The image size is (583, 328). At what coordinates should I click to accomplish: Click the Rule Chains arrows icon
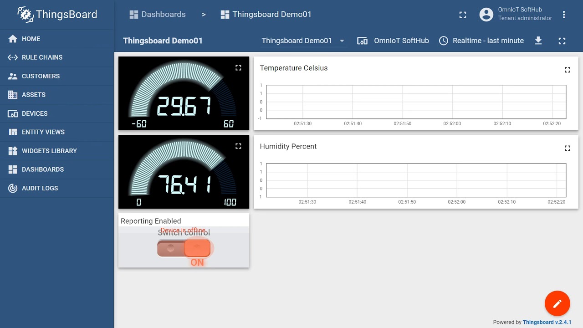click(13, 57)
